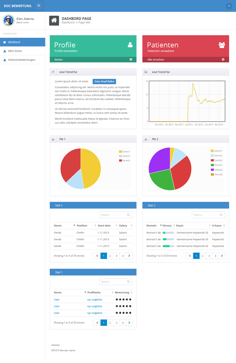Viewport: 236px width, 363px height.
Task: Click the Series3 red swatch in Pie 1 legend
Action: [x=121, y=160]
